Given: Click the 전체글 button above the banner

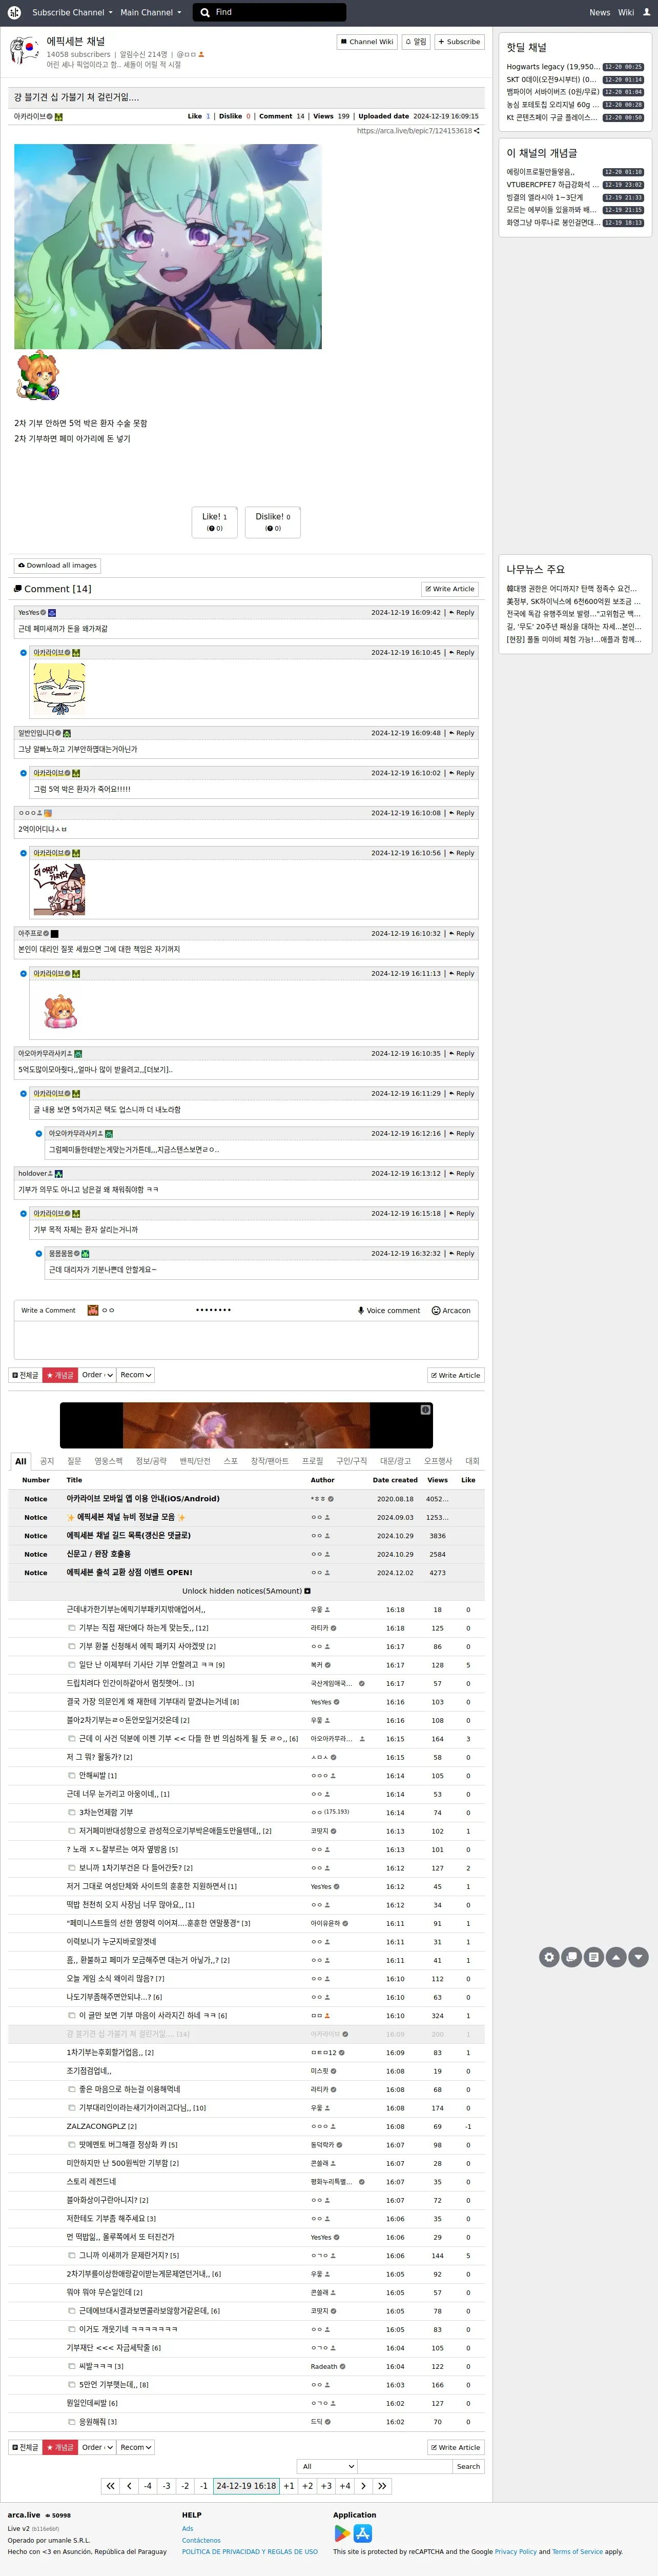Looking at the screenshot, I should pyautogui.click(x=25, y=1375).
